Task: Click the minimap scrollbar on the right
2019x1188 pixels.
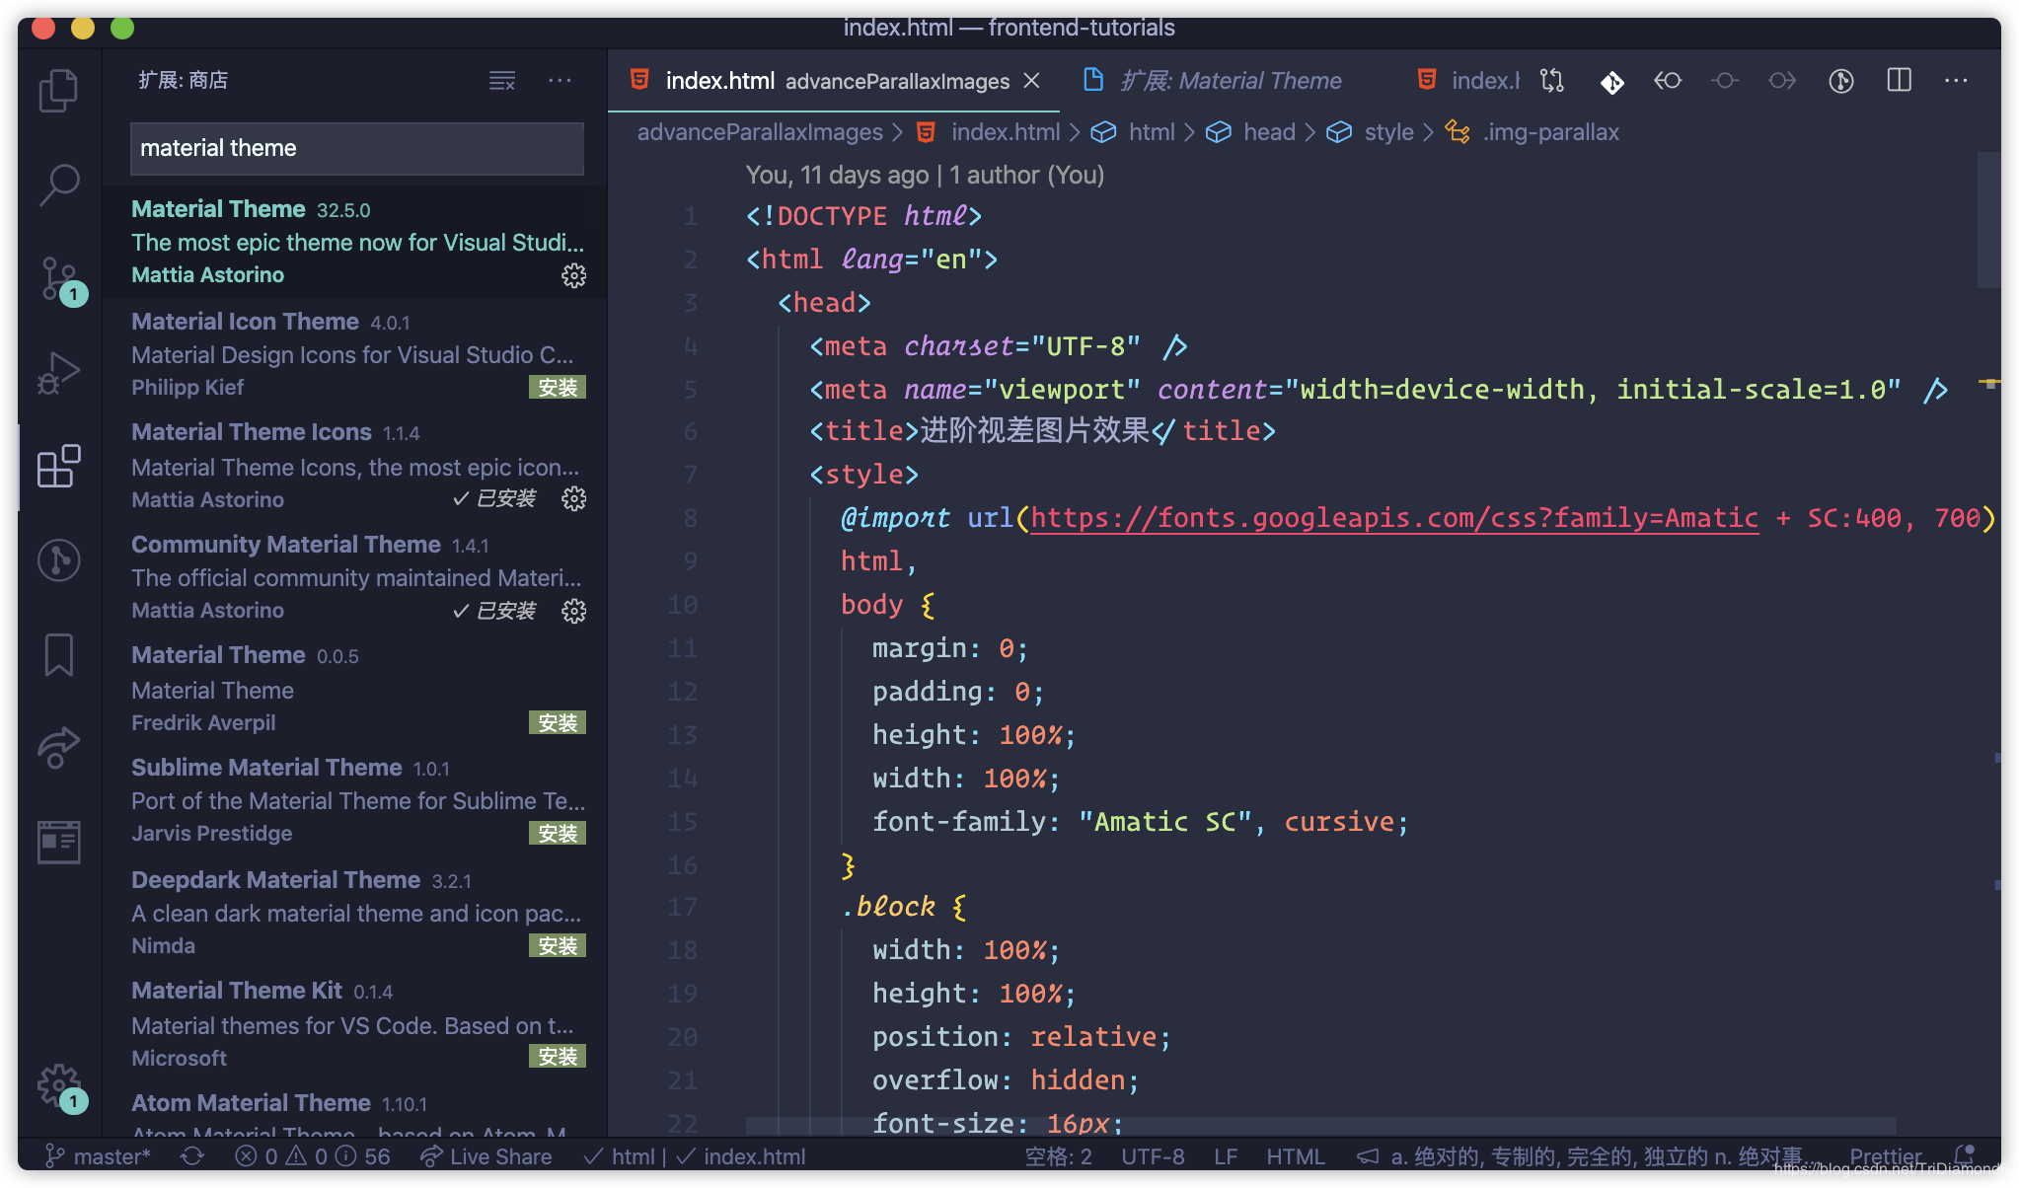Action: tap(1988, 219)
